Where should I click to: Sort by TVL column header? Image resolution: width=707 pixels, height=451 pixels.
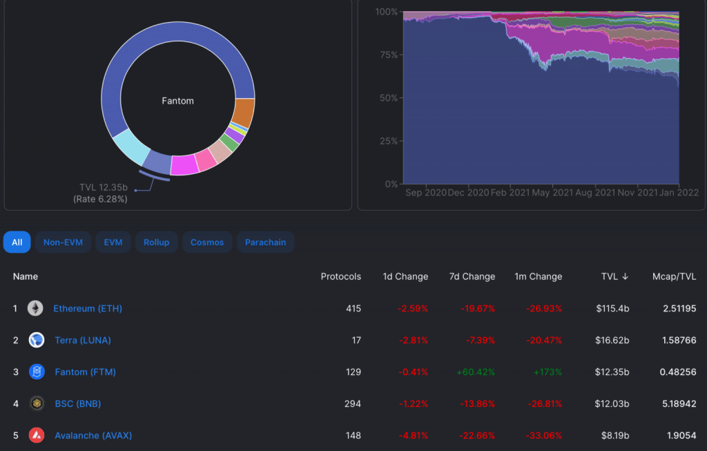click(x=609, y=276)
